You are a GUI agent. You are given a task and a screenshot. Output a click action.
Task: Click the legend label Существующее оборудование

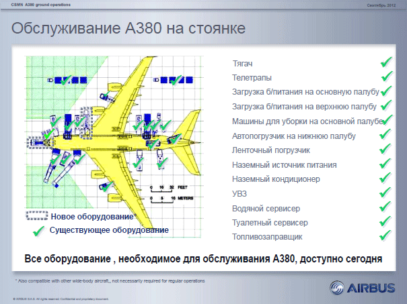point(109,230)
